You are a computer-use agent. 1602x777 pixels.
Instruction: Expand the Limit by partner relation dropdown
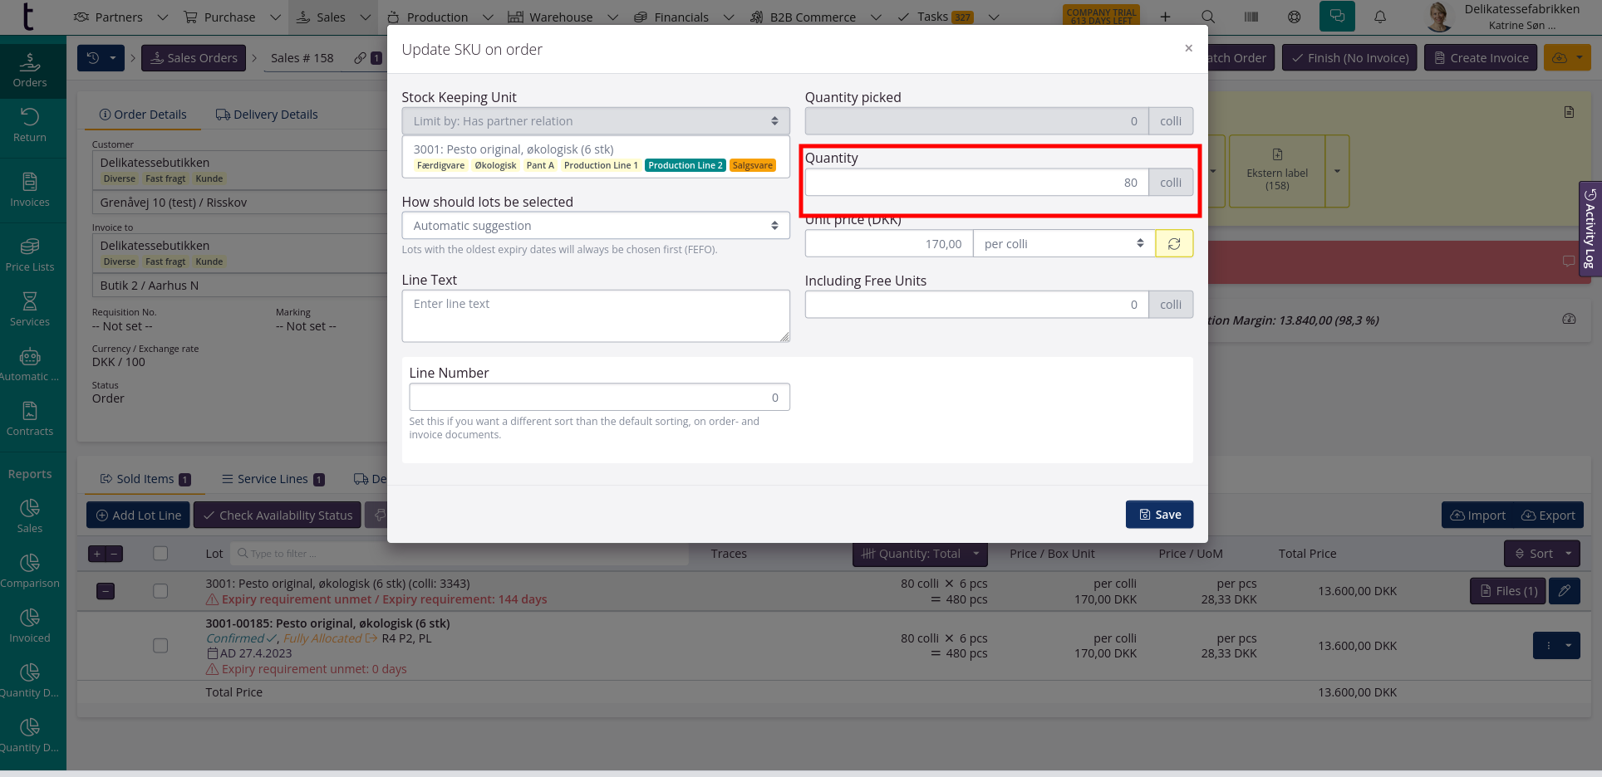(595, 121)
